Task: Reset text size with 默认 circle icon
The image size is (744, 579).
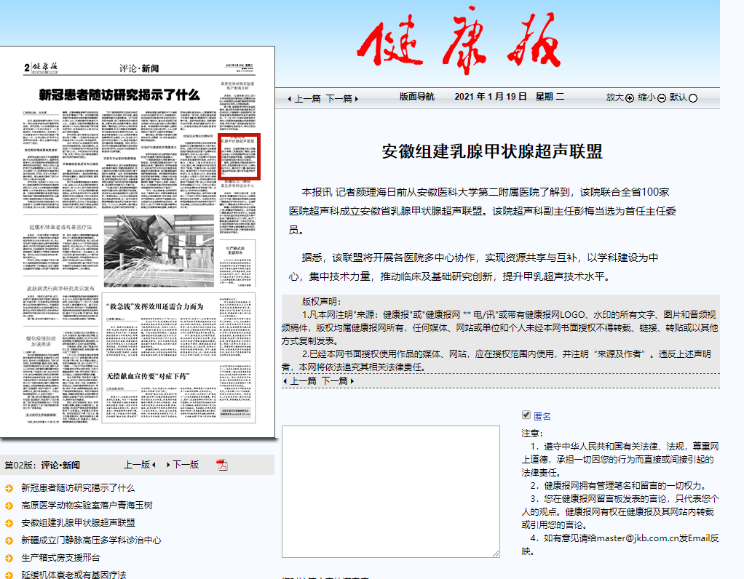Action: [x=693, y=98]
